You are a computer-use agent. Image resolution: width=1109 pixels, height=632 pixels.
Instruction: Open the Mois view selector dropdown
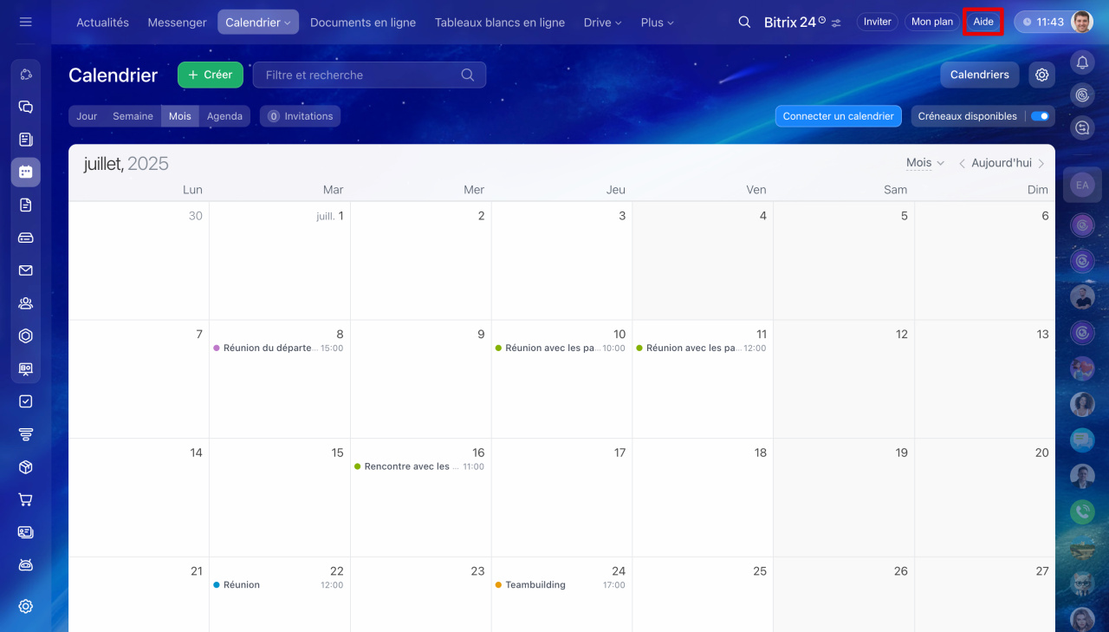tap(924, 163)
